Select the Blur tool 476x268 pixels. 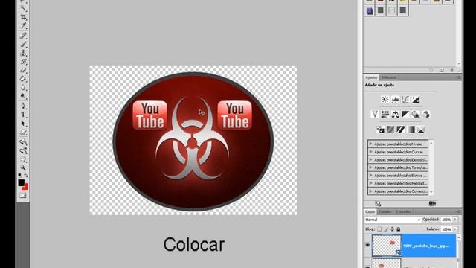[23, 88]
